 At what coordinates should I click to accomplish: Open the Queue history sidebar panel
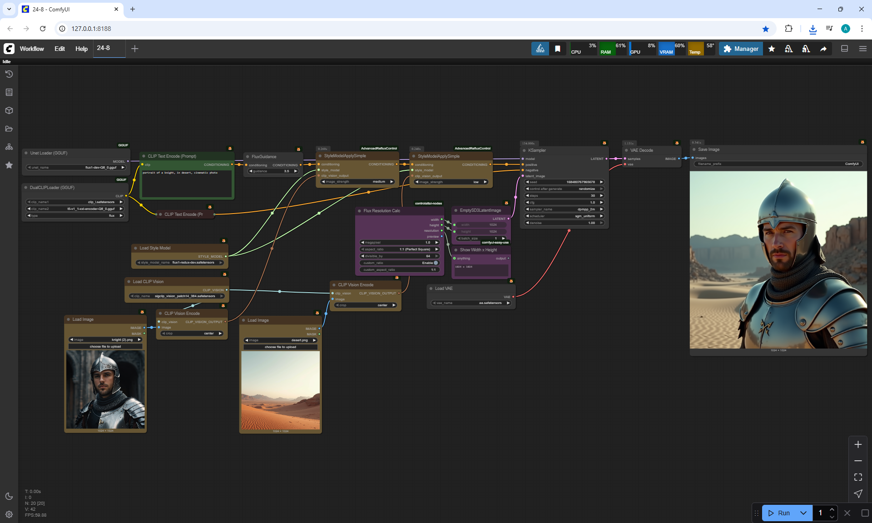tap(9, 74)
